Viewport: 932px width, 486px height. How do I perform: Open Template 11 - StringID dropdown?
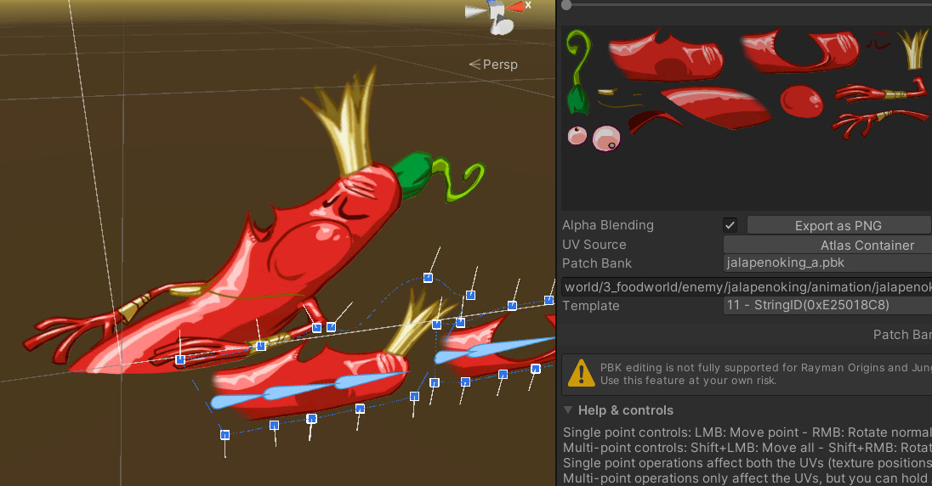click(x=827, y=306)
